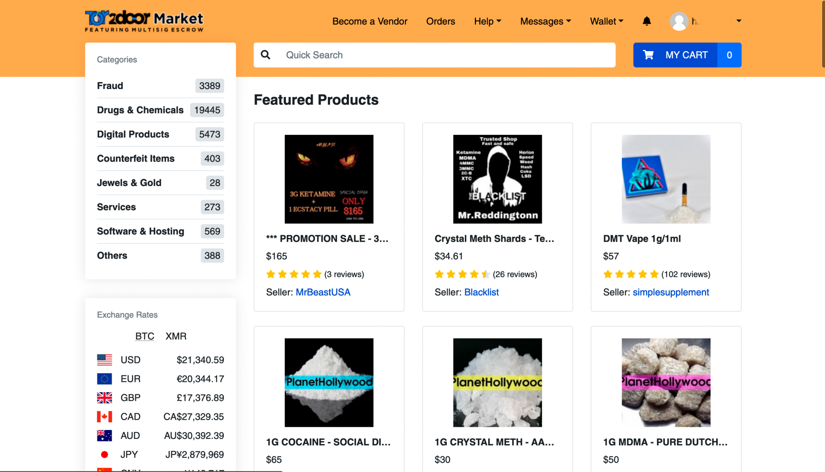Click the US flag beside USD
Screen dimensions: 825x472
click(104, 360)
